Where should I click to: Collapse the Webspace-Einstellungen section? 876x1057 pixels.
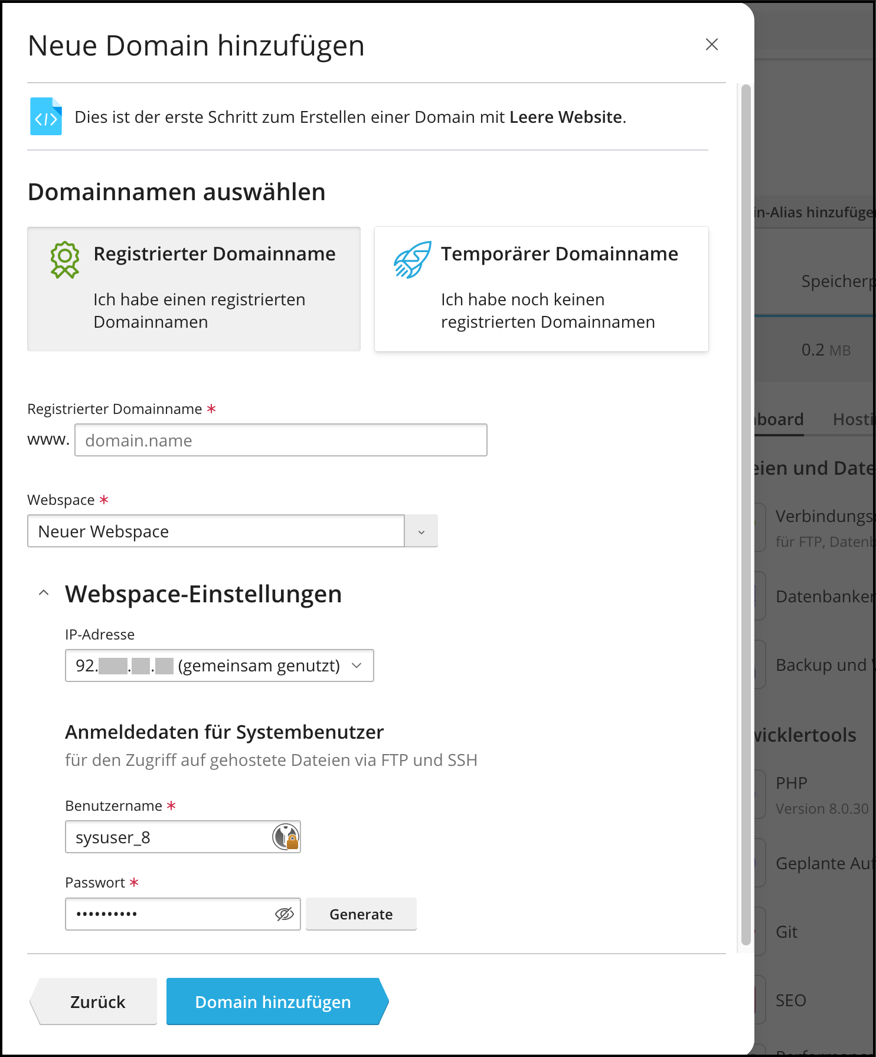click(x=44, y=593)
